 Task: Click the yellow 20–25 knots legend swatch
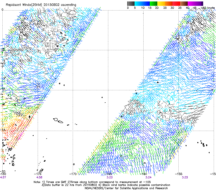pos(161,4)
